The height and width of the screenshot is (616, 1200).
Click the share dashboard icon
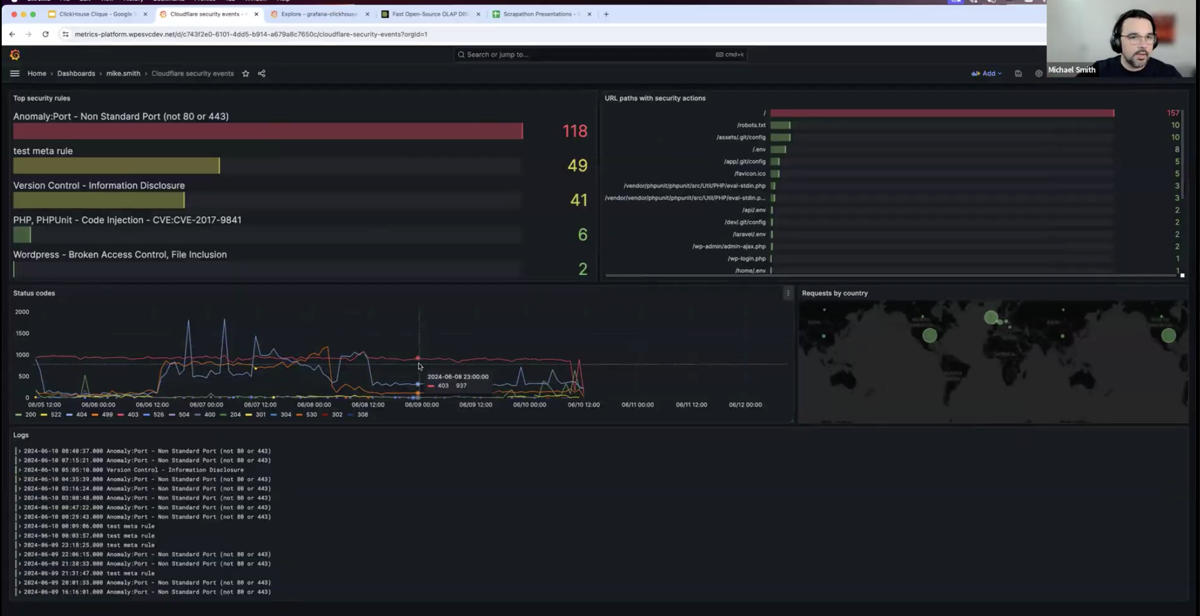click(262, 73)
